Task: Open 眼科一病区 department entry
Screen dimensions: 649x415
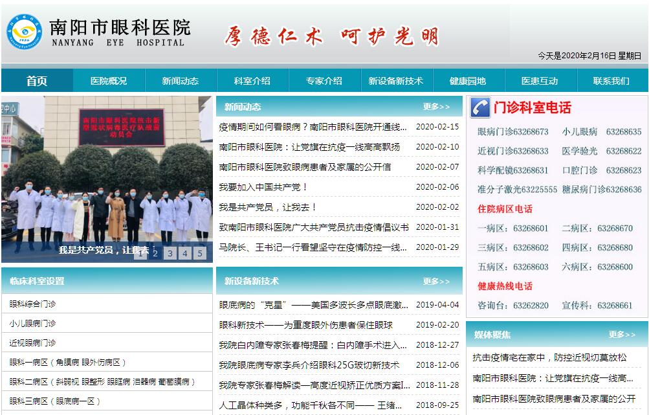Action: tap(68, 363)
